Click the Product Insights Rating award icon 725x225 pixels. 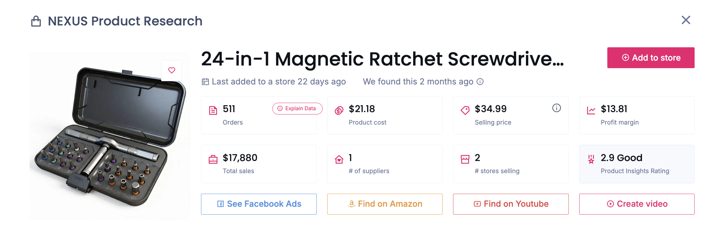591,159
